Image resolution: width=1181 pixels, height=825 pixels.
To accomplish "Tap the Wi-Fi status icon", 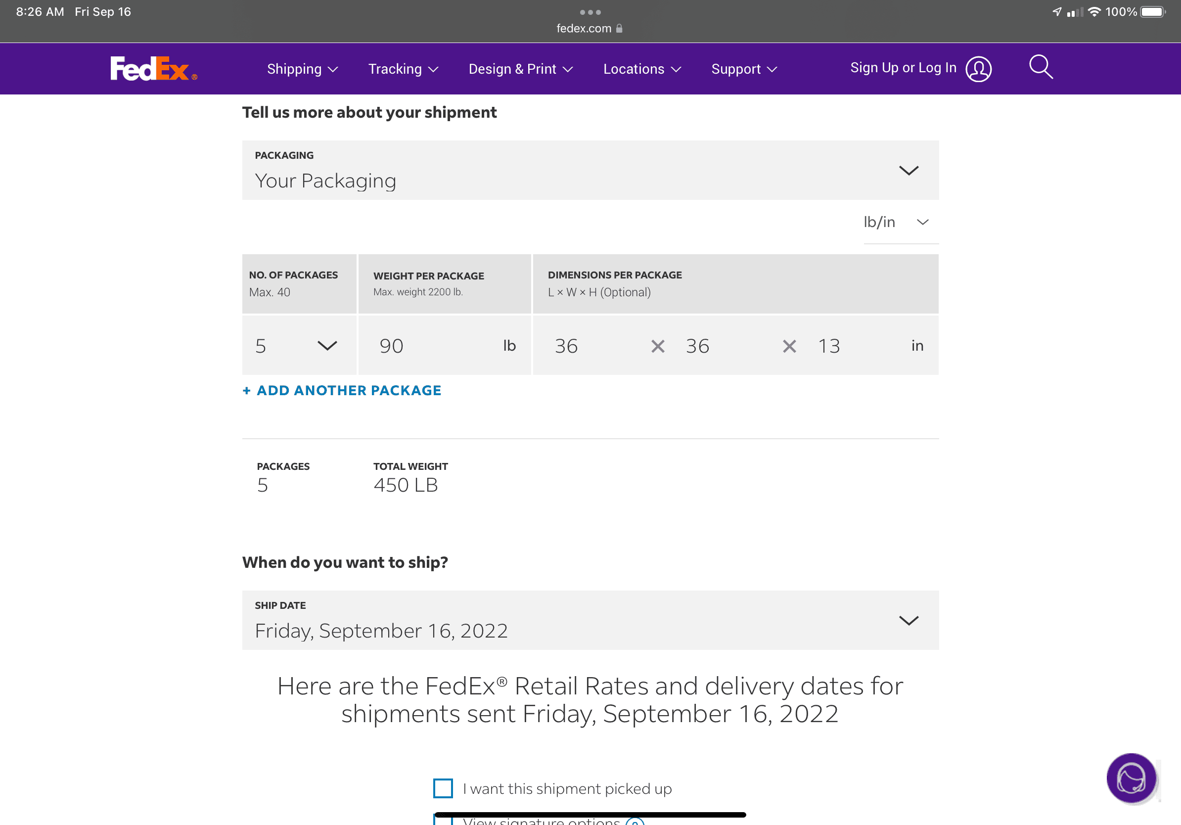I will 1094,11.
